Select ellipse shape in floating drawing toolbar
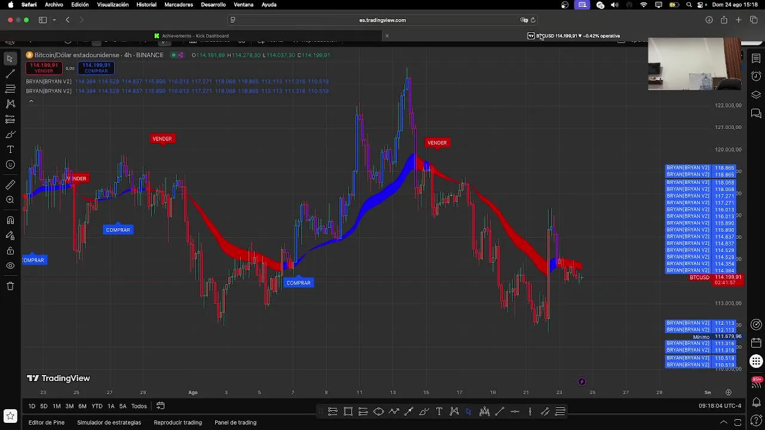The image size is (765, 430). 378,411
